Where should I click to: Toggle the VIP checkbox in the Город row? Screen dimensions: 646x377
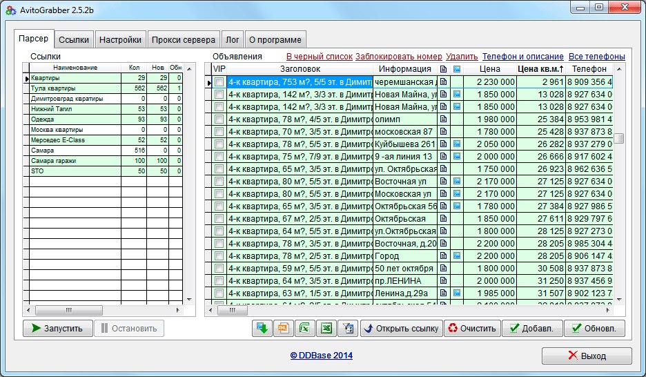click(x=219, y=255)
